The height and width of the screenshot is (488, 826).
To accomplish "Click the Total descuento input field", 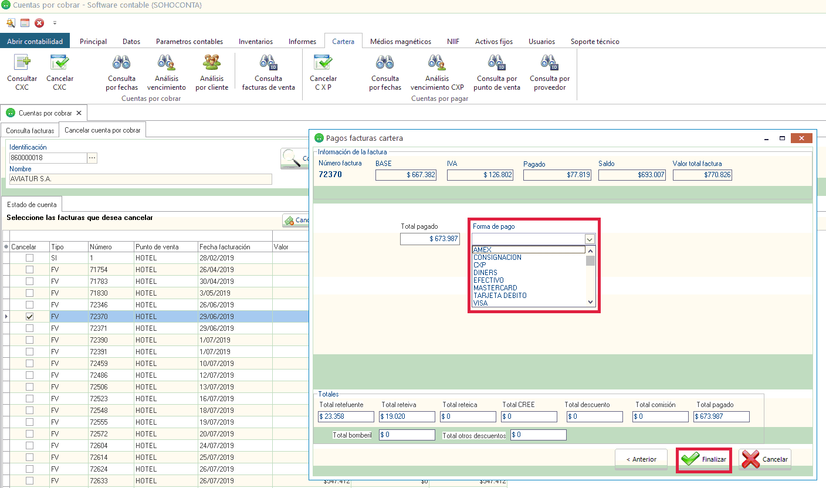I will (x=594, y=416).
